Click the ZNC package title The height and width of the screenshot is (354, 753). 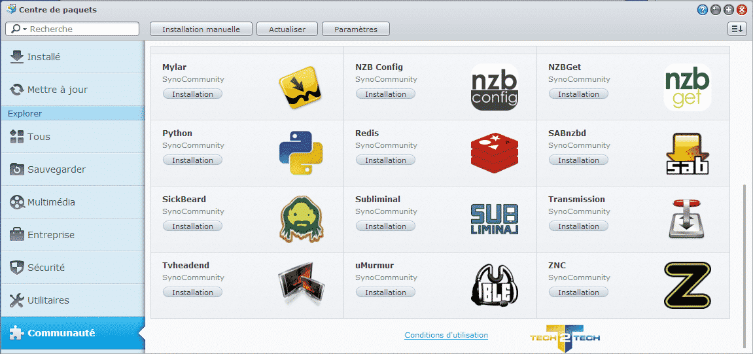[557, 265]
